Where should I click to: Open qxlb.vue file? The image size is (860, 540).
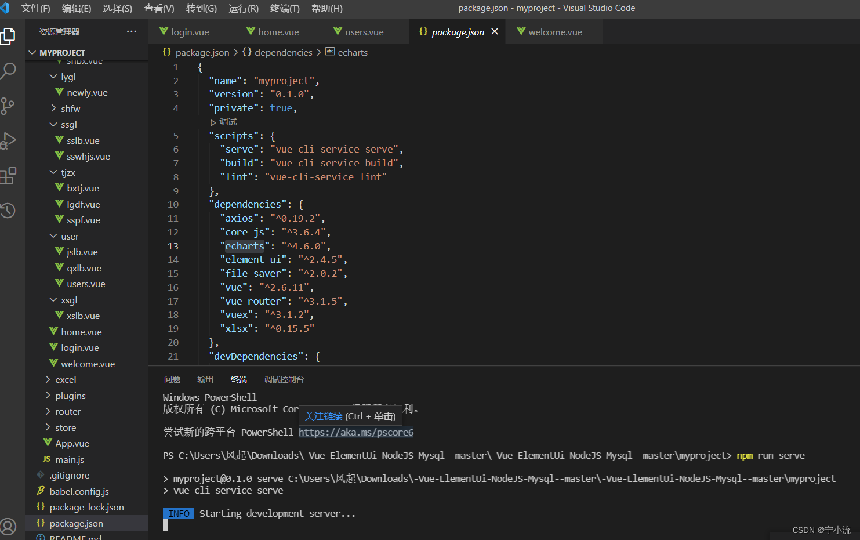coord(87,268)
